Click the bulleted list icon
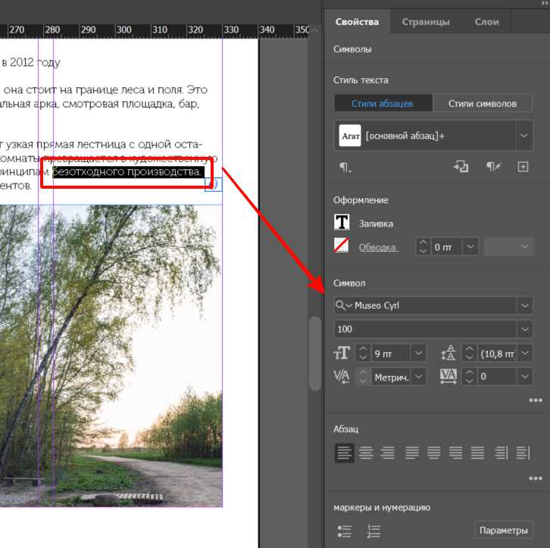 344,531
